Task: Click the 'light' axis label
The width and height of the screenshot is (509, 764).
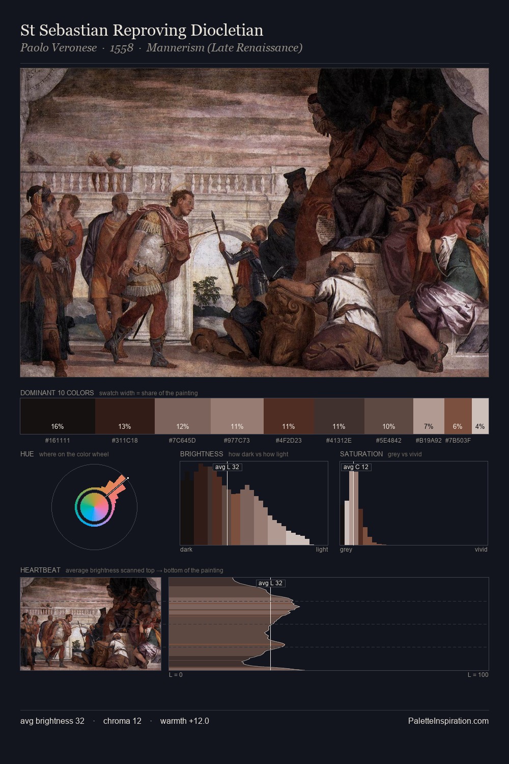Action: [x=322, y=550]
